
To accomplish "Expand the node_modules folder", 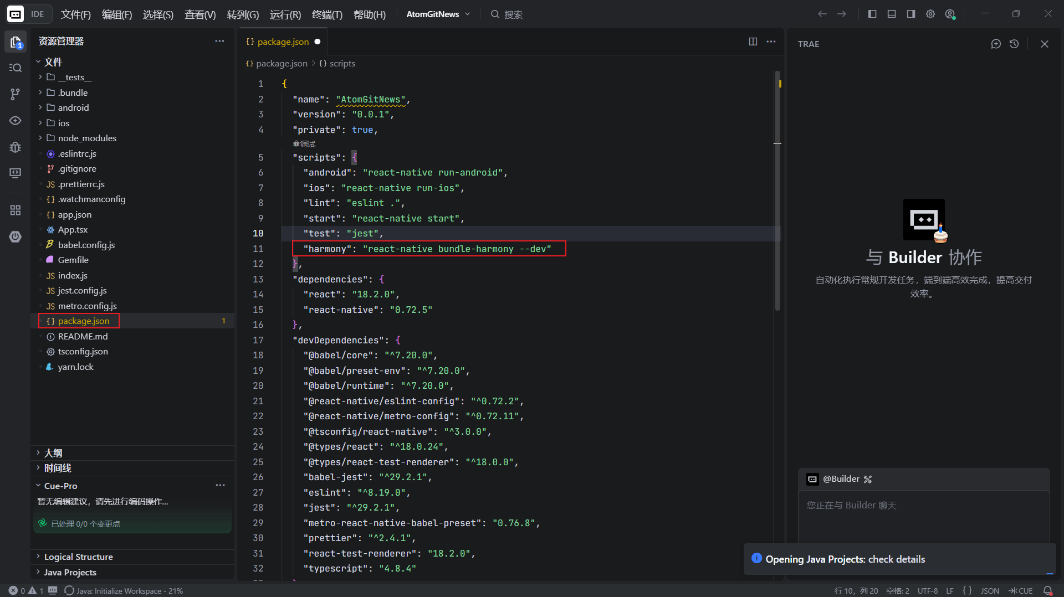I will point(87,138).
